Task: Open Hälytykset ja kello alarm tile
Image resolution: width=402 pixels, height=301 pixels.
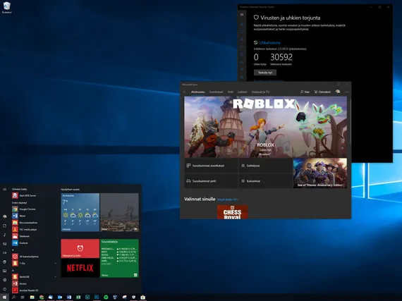Action: point(80,249)
